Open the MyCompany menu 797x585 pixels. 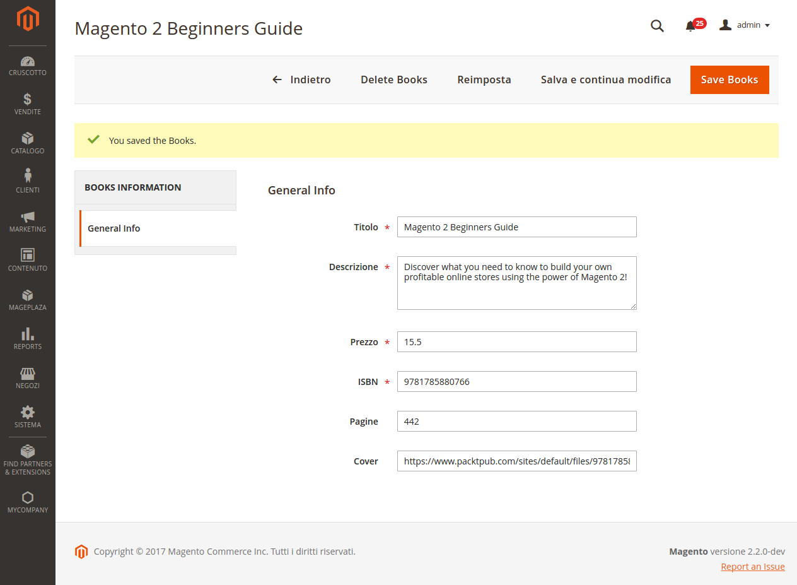pyautogui.click(x=28, y=502)
